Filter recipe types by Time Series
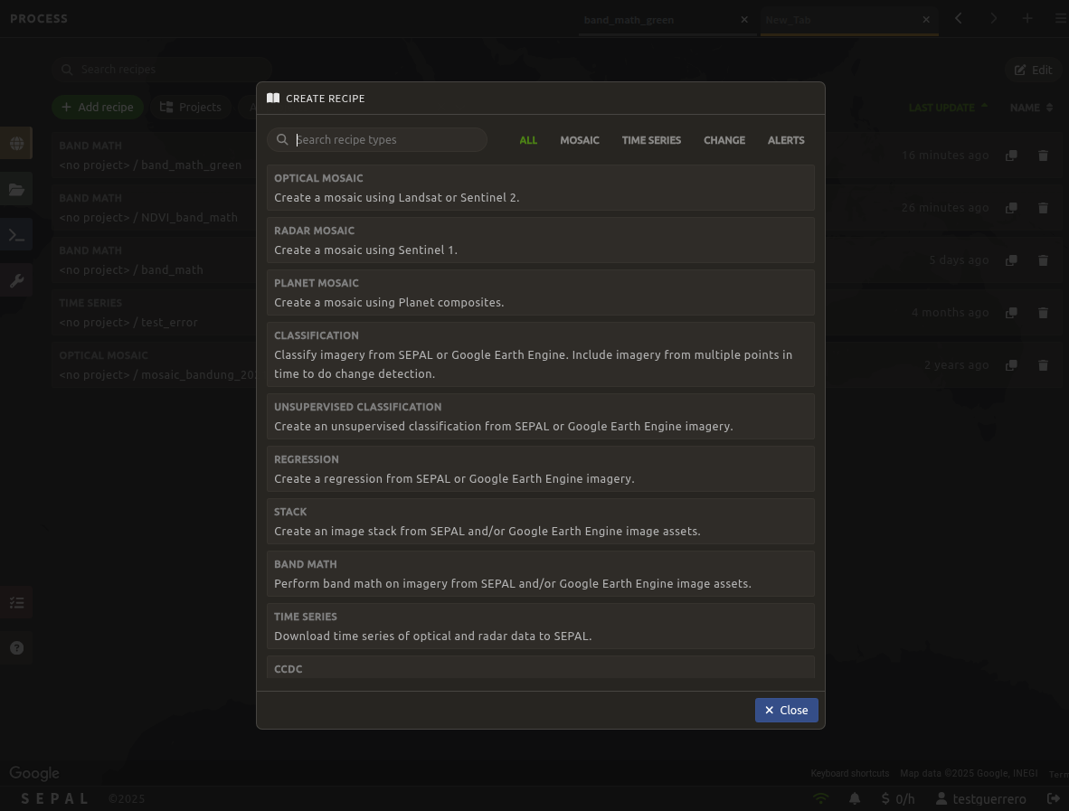The height and width of the screenshot is (811, 1069). [651, 140]
